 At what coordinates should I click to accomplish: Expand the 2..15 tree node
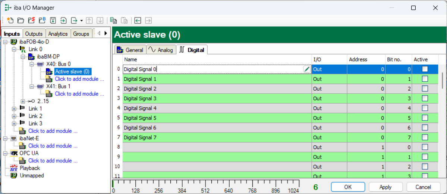[x=23, y=101]
